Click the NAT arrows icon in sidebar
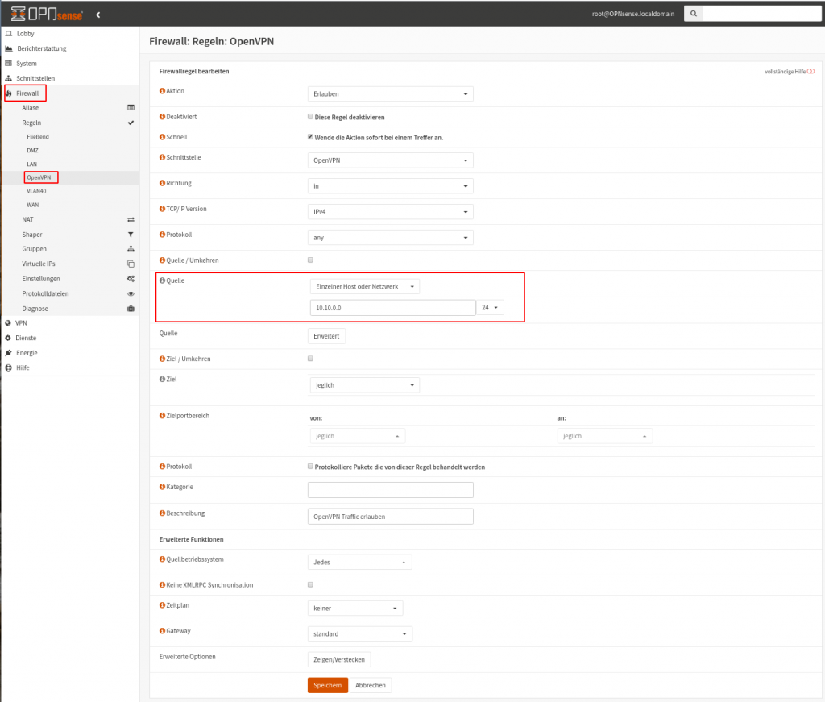The width and height of the screenshot is (825, 702). tap(131, 219)
